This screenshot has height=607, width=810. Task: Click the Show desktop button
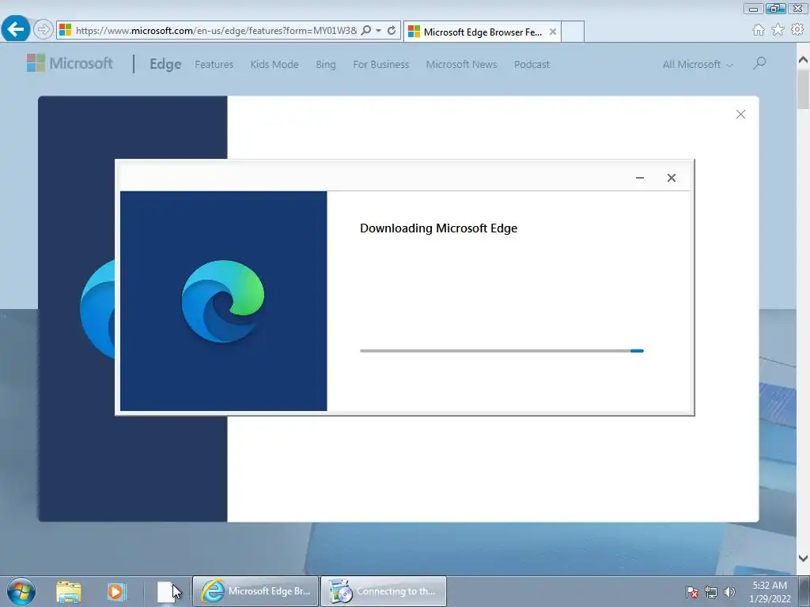pyautogui.click(x=804, y=591)
